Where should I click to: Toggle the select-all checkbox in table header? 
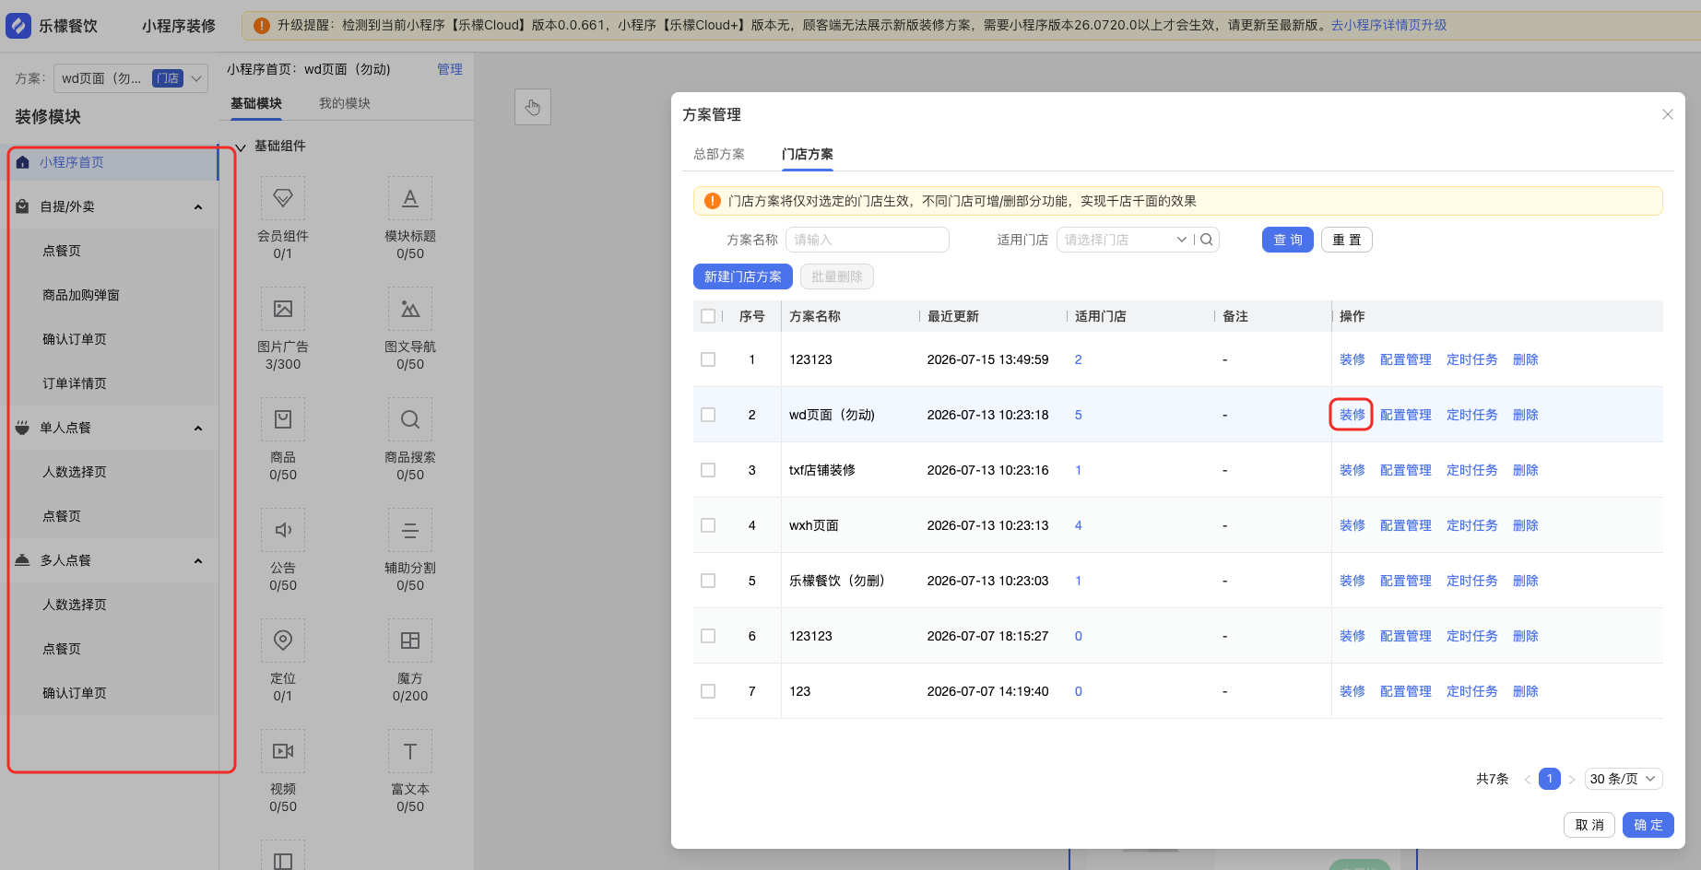pos(708,316)
